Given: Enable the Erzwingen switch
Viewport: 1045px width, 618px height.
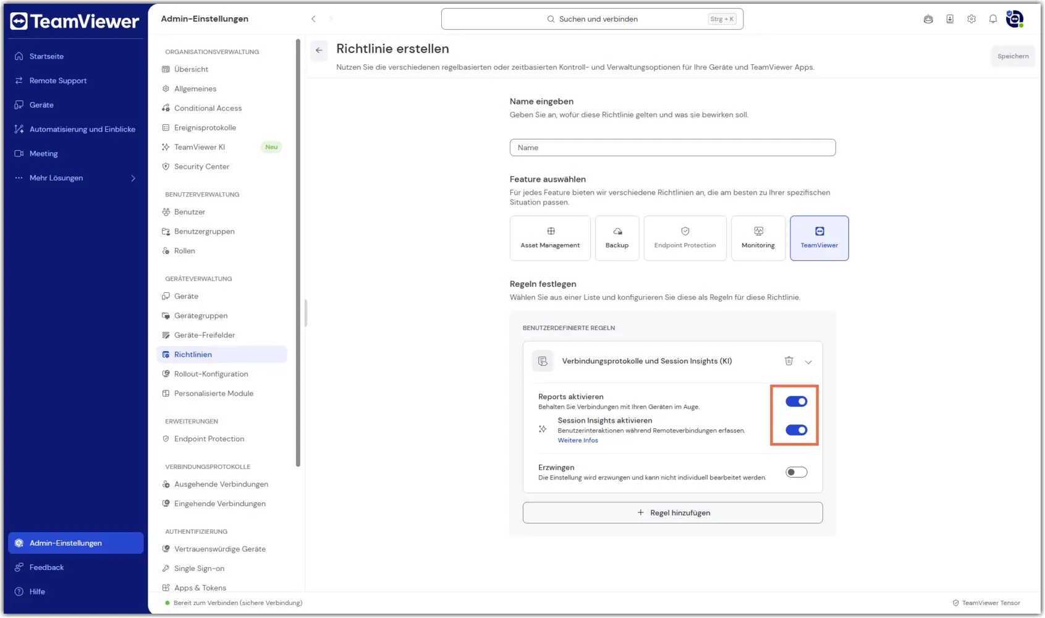Looking at the screenshot, I should [x=796, y=472].
